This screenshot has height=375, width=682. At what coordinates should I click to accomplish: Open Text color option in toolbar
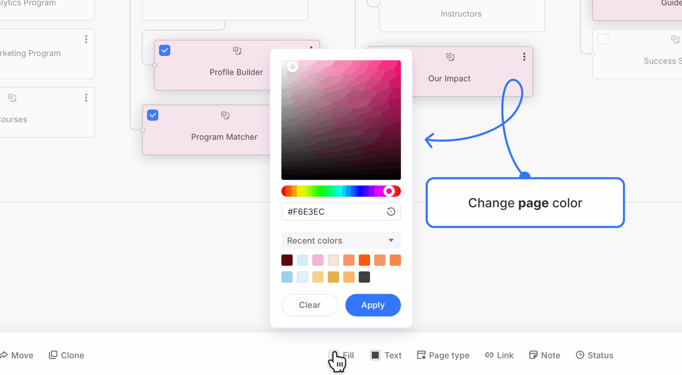click(x=386, y=355)
